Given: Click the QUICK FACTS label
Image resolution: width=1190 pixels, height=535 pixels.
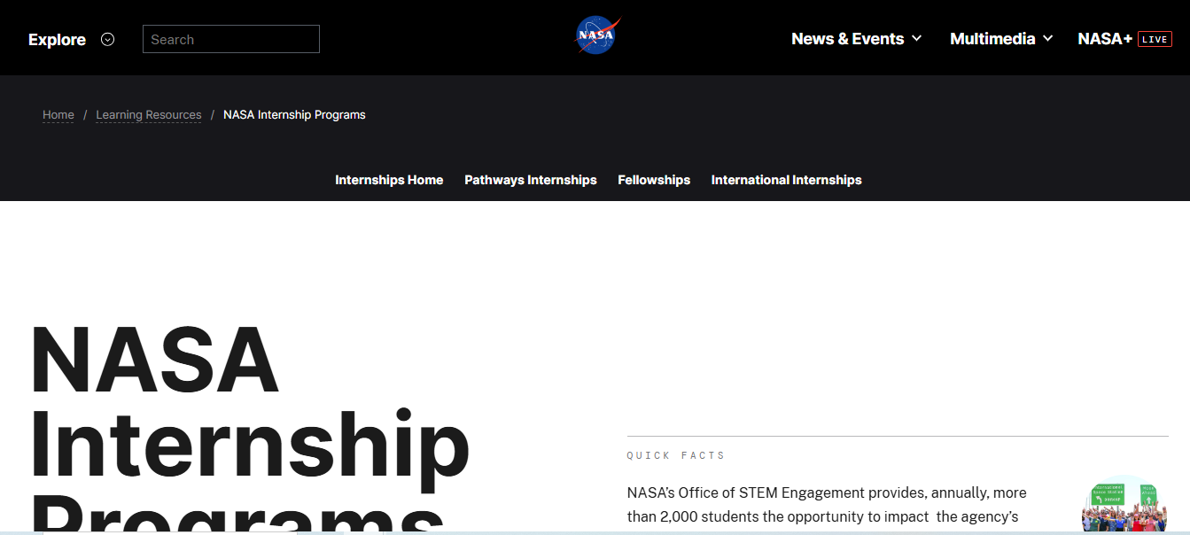Looking at the screenshot, I should (x=676, y=455).
